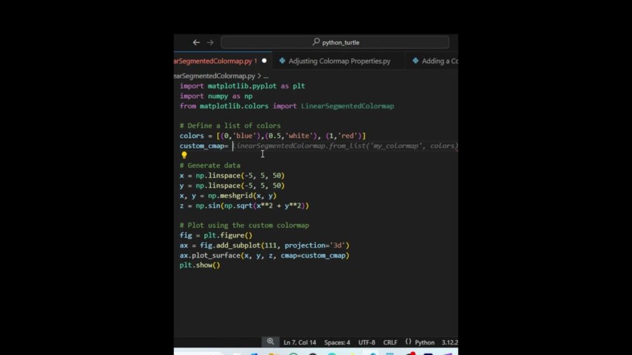632x355 pixels.
Task: Change the 'CRLF' end of line sequence
Action: [390, 343]
